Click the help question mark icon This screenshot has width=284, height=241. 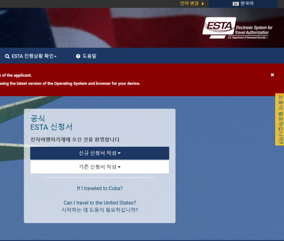coord(78,56)
